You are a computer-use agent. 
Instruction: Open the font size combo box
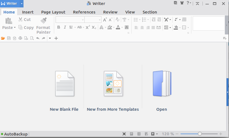click(x=93, y=20)
